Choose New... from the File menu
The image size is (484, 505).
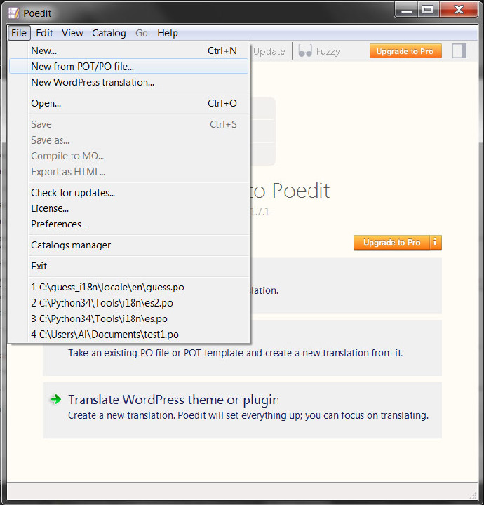(x=129, y=50)
